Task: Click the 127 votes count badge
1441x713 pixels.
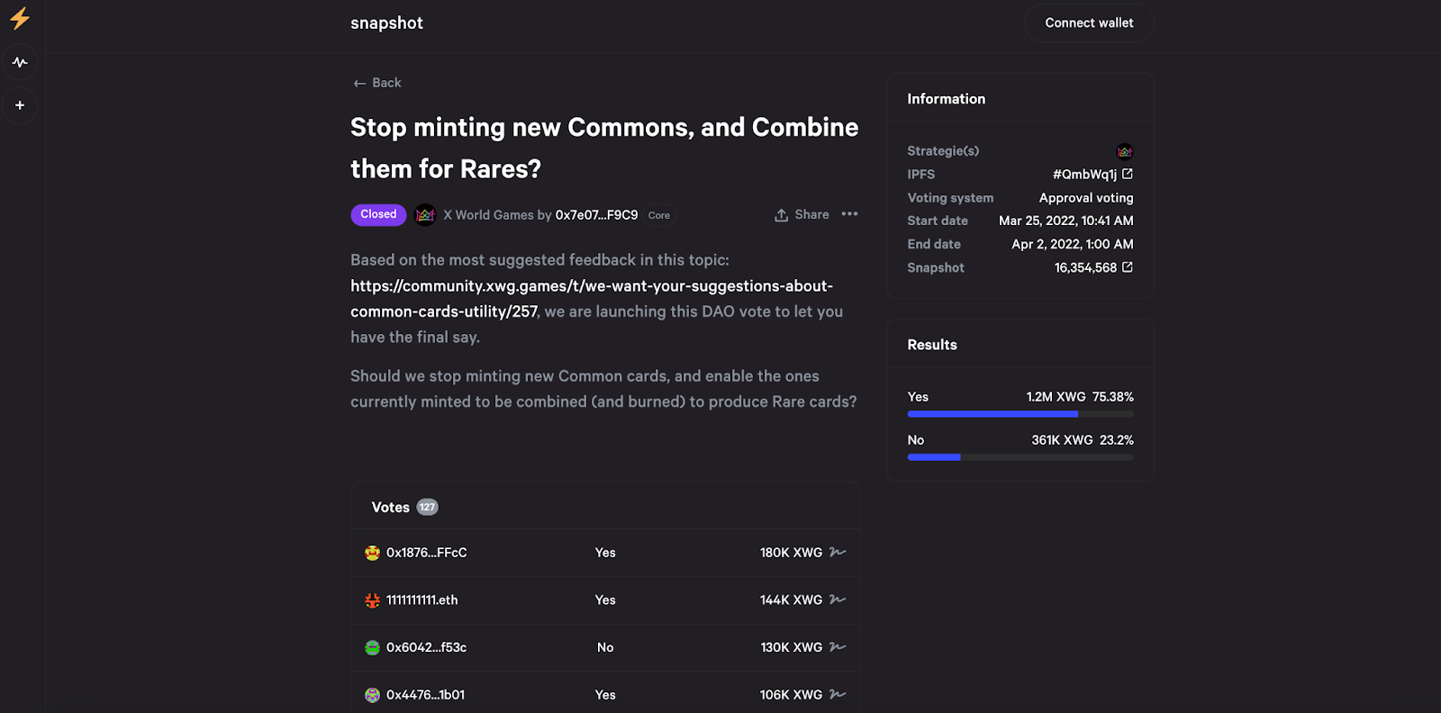Action: point(427,507)
